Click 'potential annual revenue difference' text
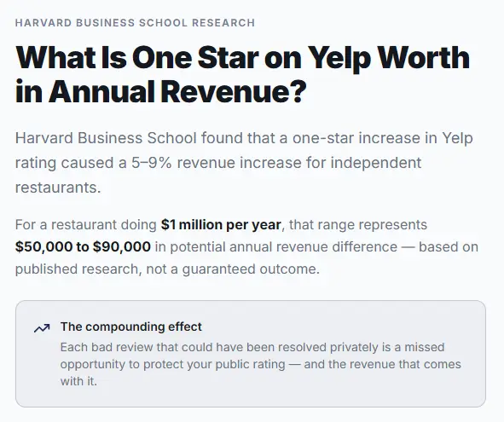This screenshot has width=504, height=422. pos(283,247)
